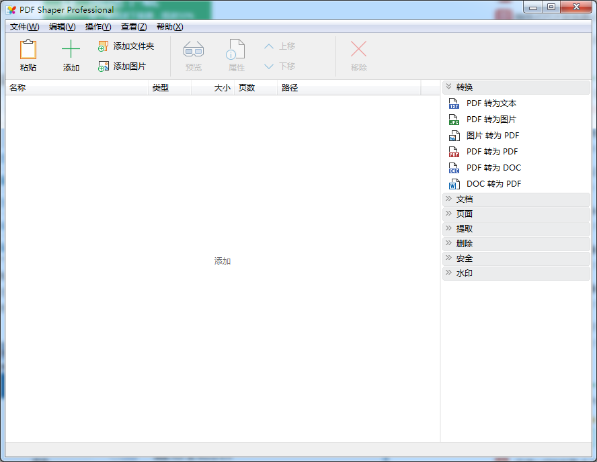Screen dimensions: 597x462
Task: Click the JPG icon for PDF 转为图片
Action: (454, 120)
